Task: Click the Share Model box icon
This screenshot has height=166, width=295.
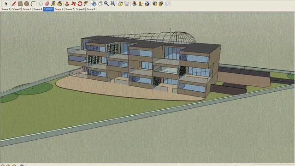Action: pos(161,4)
